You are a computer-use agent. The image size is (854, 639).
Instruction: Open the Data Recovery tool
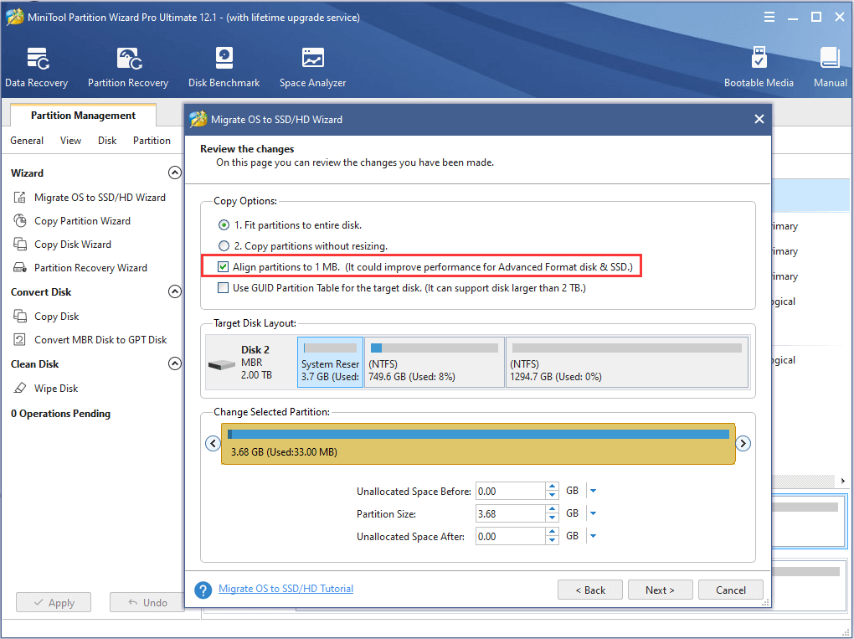click(x=37, y=68)
